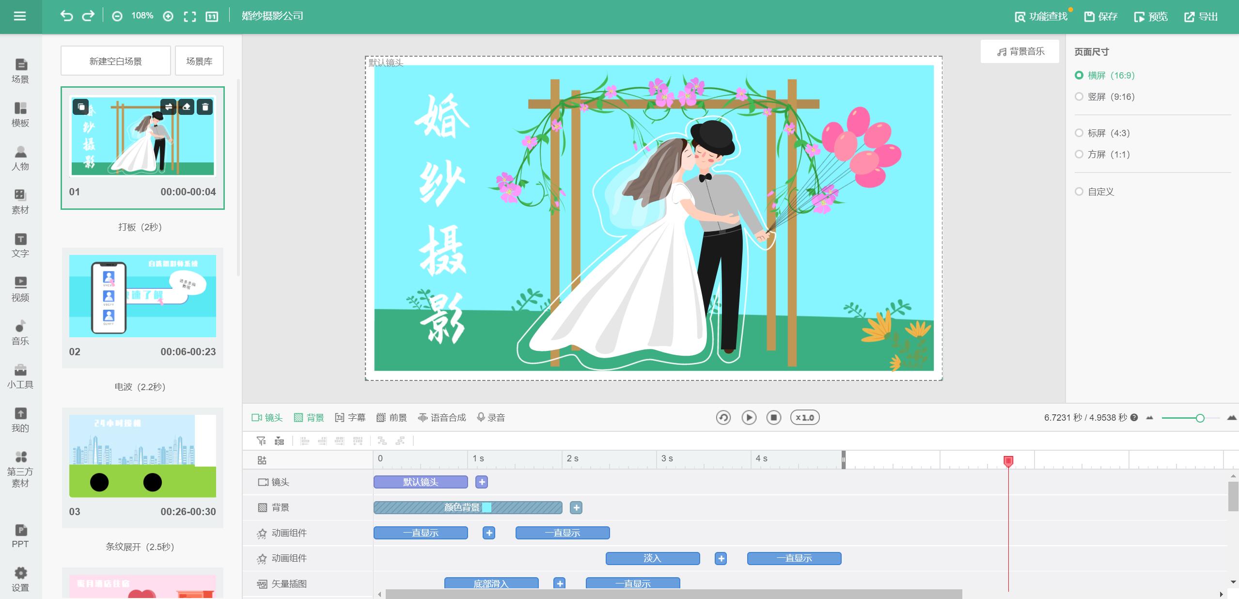The height and width of the screenshot is (599, 1239).
Task: Click the undo arrow icon
Action: [x=66, y=16]
